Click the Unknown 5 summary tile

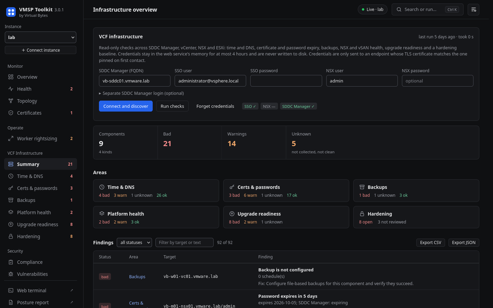[x=382, y=142]
